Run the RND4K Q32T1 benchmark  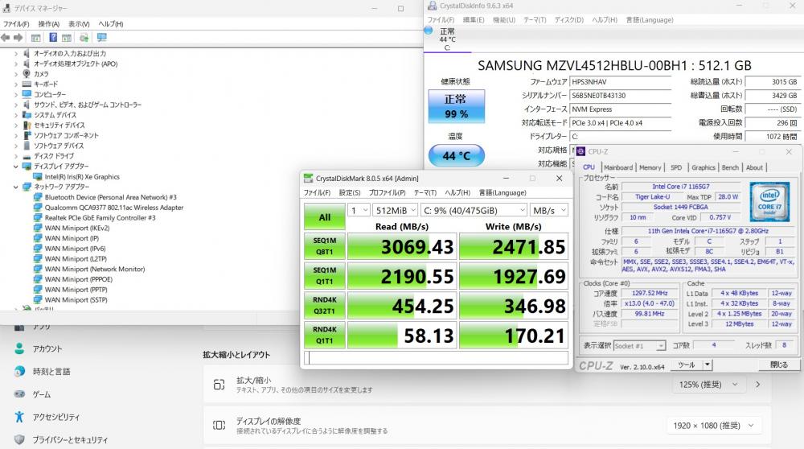coord(325,306)
